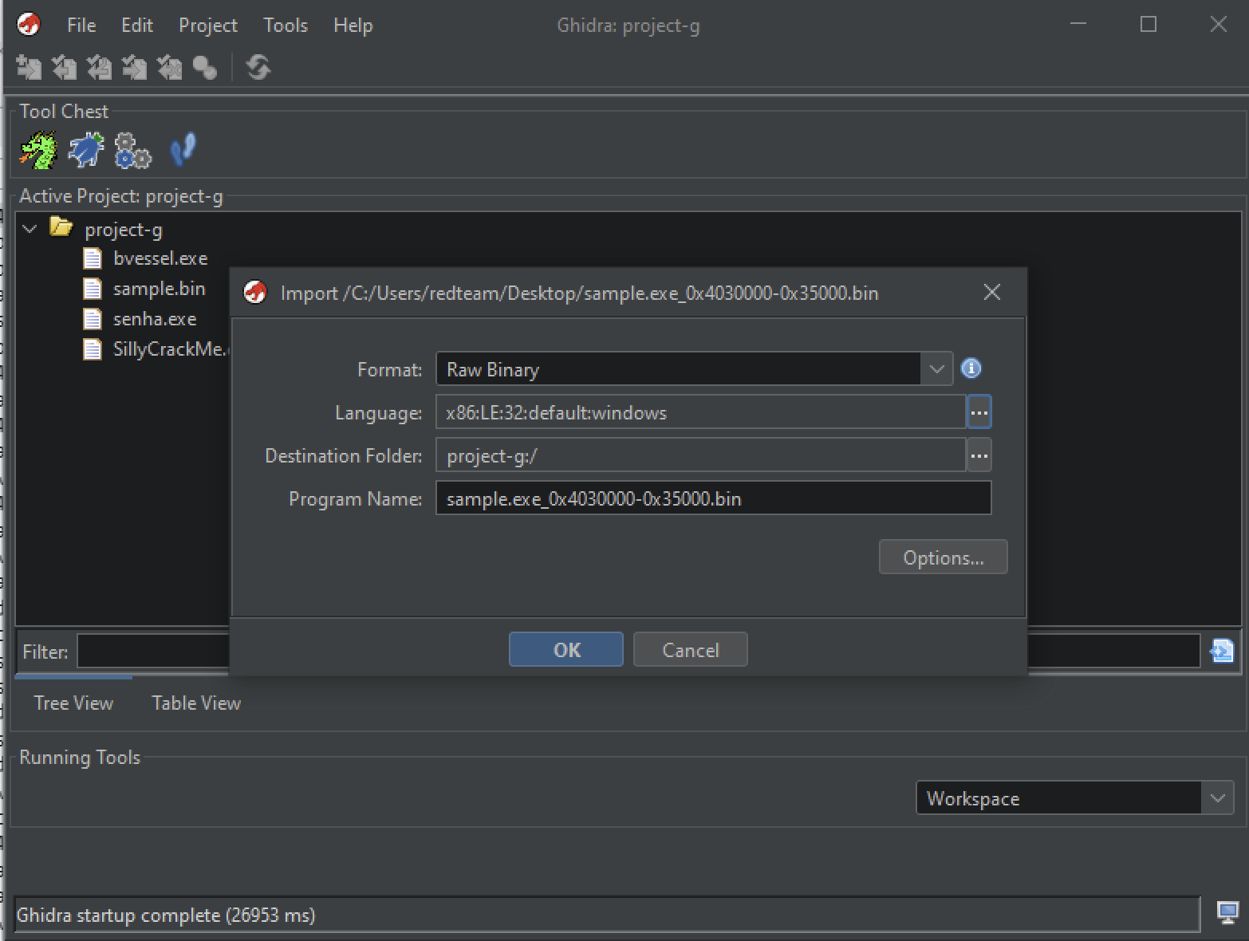Click the Ghidra logo in title bar
Viewport: 1249px width, 941px height.
tap(29, 25)
